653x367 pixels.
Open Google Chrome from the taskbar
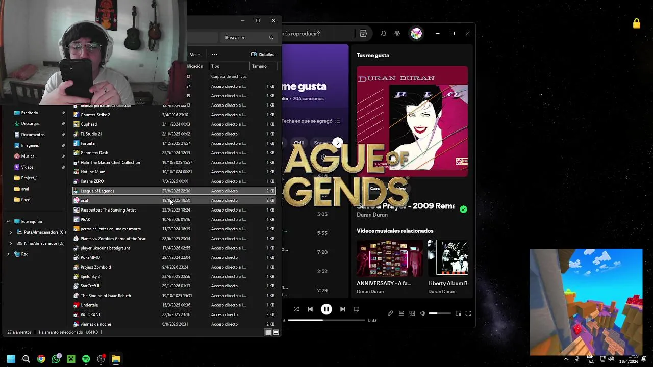coord(41,359)
